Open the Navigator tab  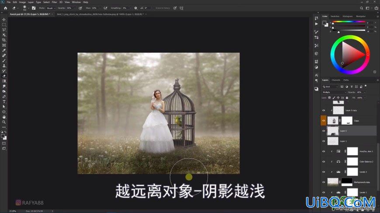[361, 16]
